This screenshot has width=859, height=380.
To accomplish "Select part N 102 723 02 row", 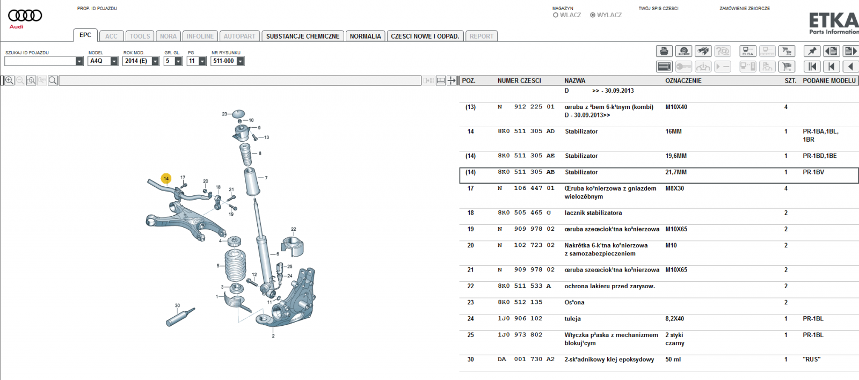I will pyautogui.click(x=659, y=249).
